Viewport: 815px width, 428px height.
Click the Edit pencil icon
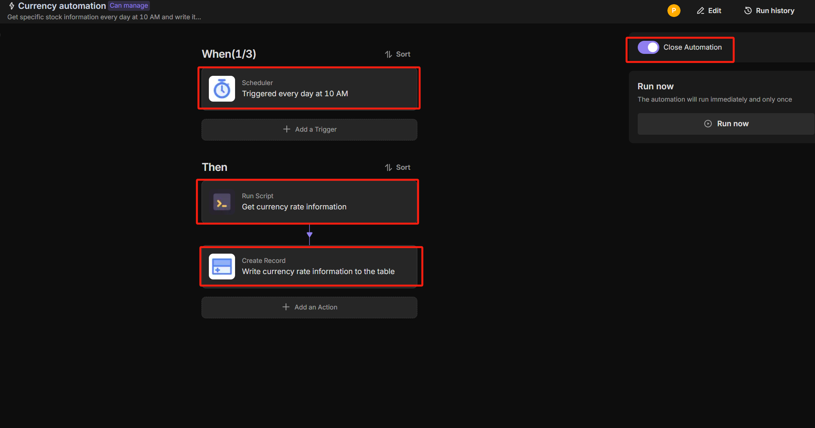(701, 10)
